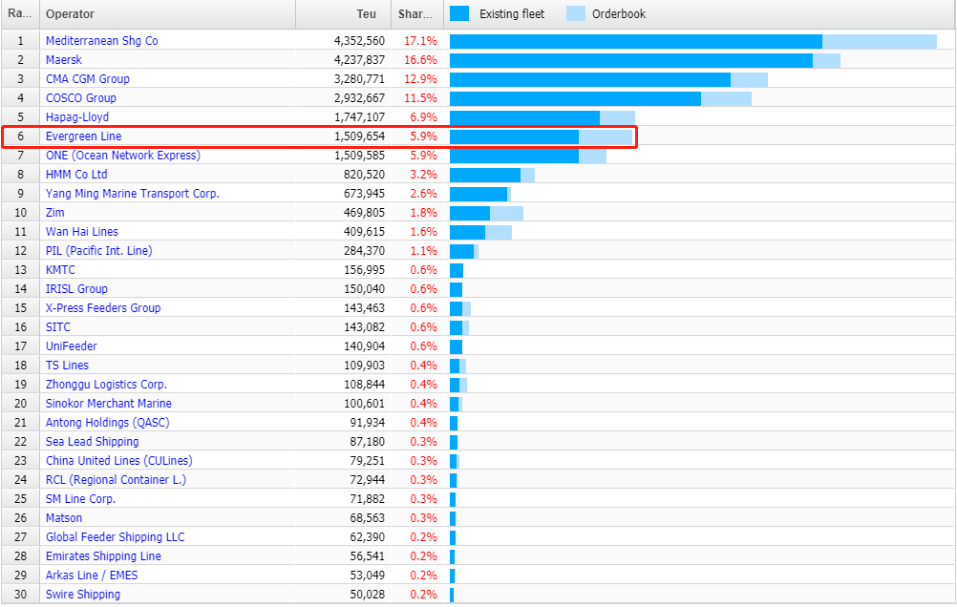
Task: Open the Maersk operator link
Action: [63, 60]
